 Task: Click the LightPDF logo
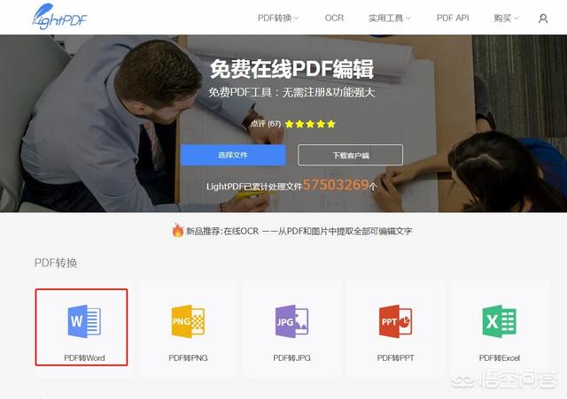[59, 17]
